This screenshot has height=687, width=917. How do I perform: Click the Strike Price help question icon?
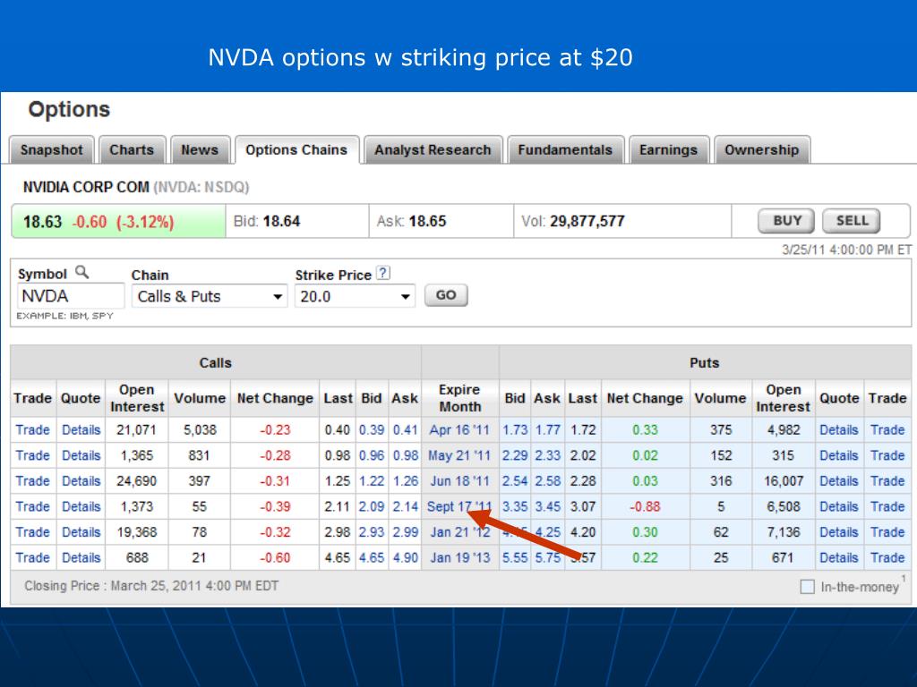383,274
